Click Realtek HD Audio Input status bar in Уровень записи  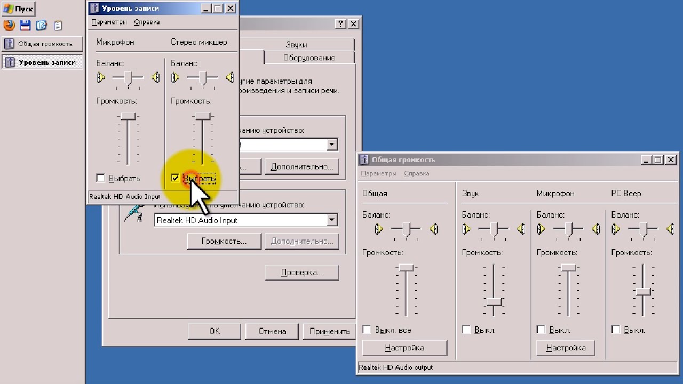pyautogui.click(x=125, y=197)
